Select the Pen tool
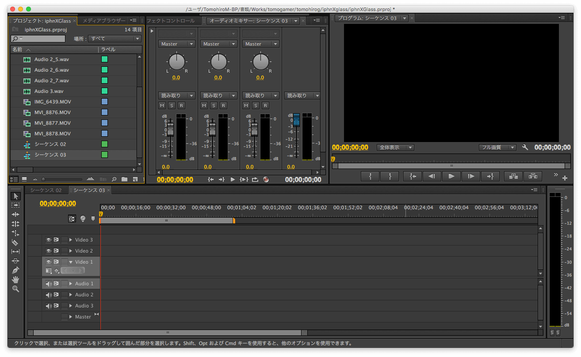This screenshot has height=357, width=581. pyautogui.click(x=15, y=270)
